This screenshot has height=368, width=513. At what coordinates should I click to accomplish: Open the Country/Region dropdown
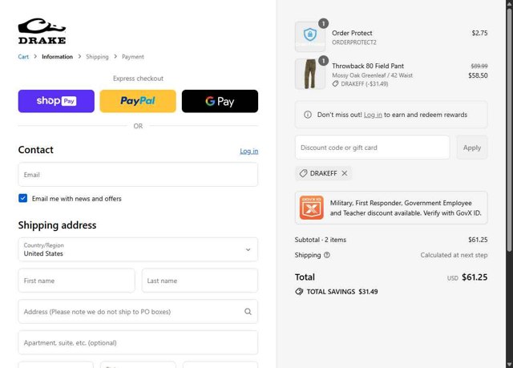pos(138,249)
